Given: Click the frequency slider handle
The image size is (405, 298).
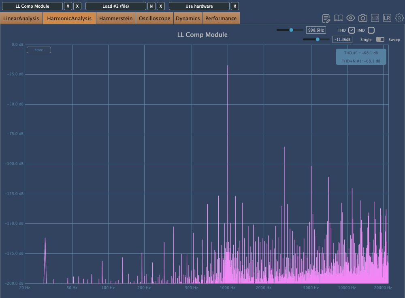Looking at the screenshot, I should (x=291, y=30).
